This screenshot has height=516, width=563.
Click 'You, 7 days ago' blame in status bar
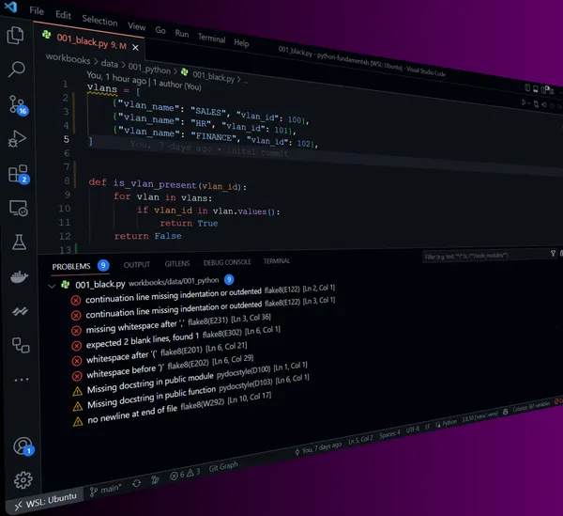click(318, 448)
